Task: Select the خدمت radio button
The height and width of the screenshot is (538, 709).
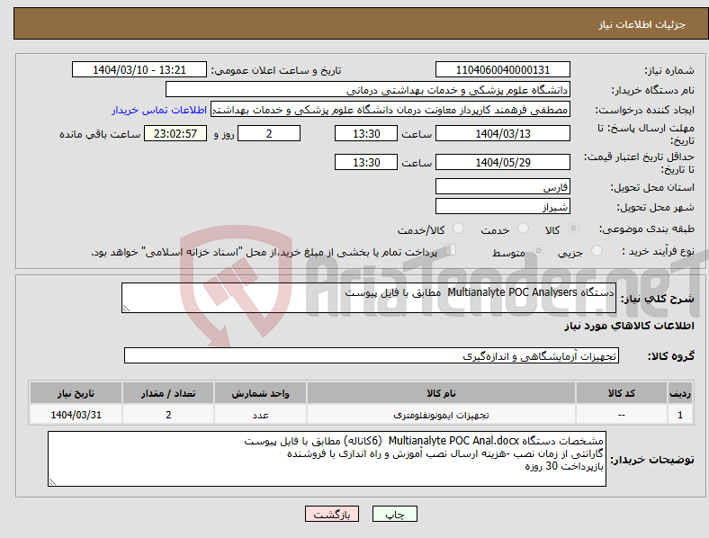Action: click(523, 229)
